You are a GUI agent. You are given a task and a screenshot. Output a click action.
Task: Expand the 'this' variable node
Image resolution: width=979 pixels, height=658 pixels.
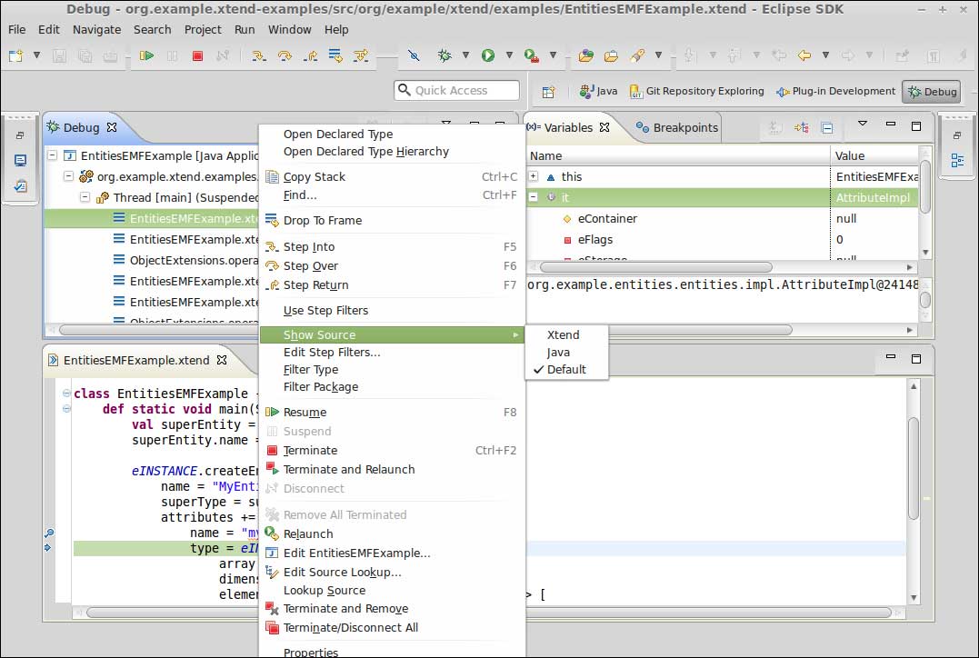click(x=534, y=176)
